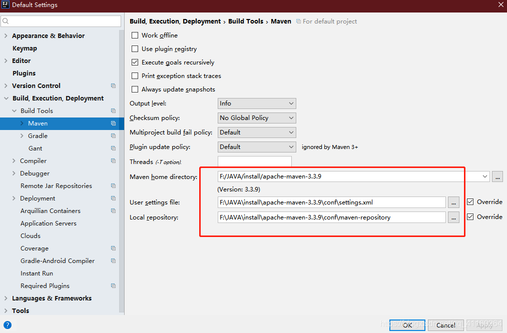Browse for Maven home directory

pyautogui.click(x=497, y=176)
